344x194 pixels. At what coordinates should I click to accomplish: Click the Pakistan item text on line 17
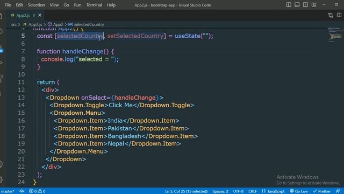(120, 128)
